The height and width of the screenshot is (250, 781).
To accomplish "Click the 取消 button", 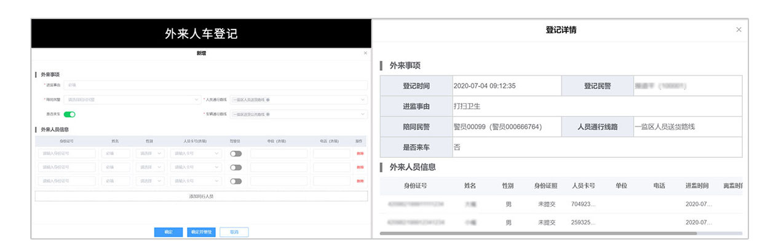I will pos(234,232).
